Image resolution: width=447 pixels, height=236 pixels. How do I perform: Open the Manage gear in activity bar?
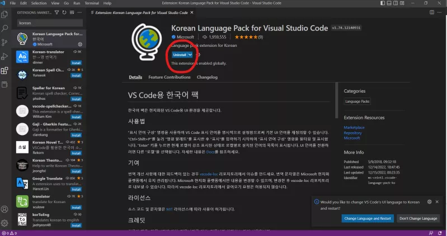click(x=4, y=223)
